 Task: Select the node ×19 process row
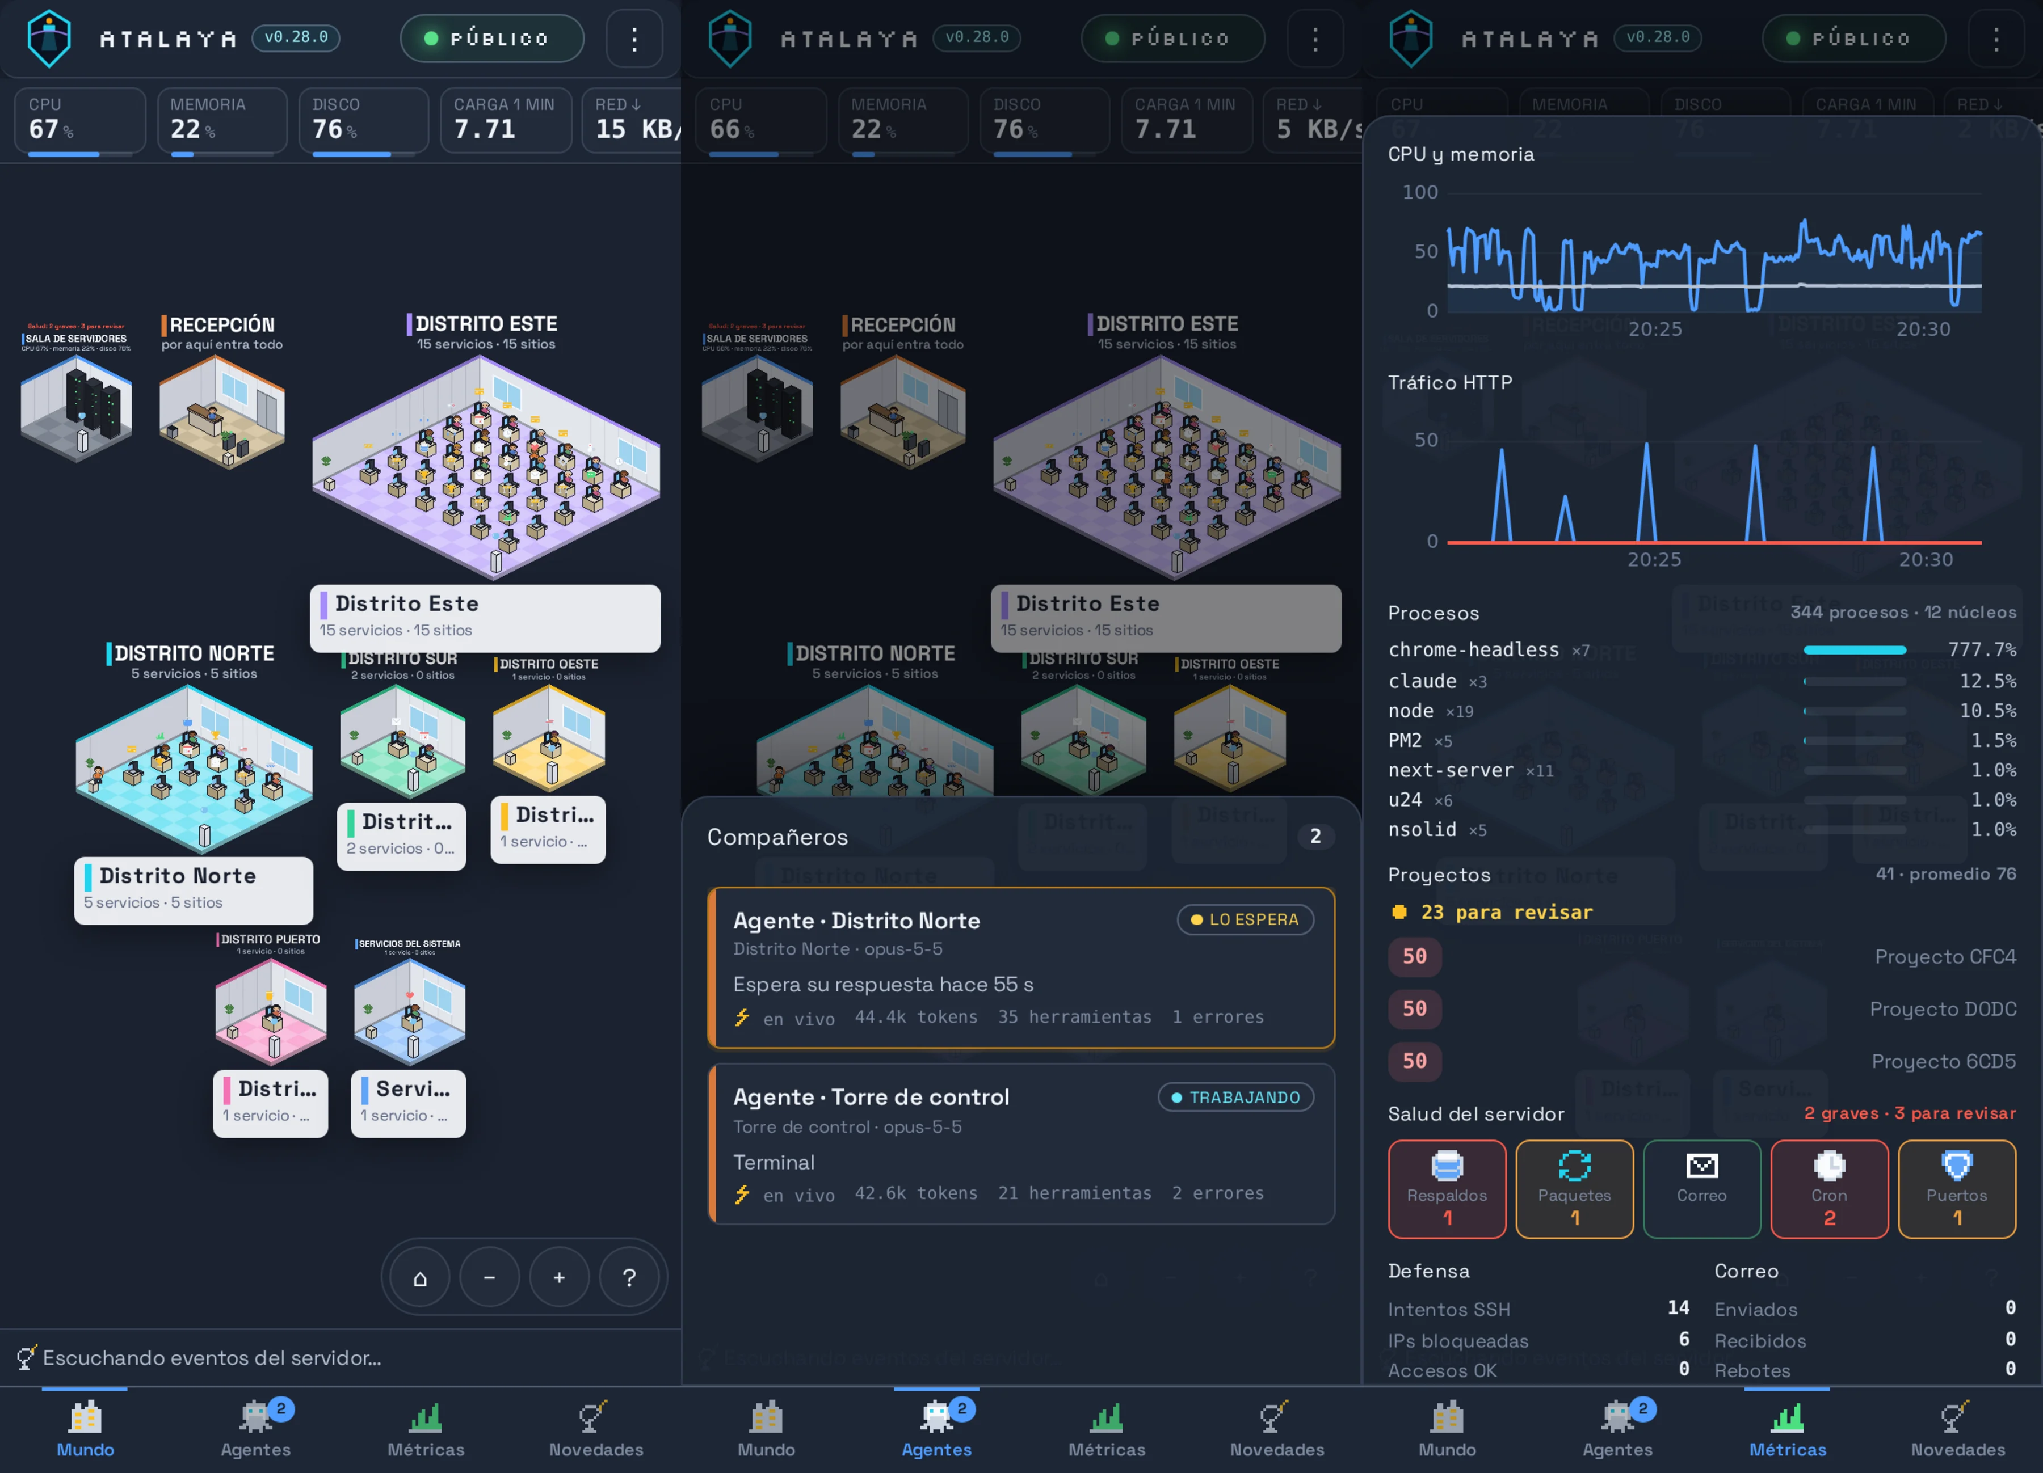point(1701,710)
